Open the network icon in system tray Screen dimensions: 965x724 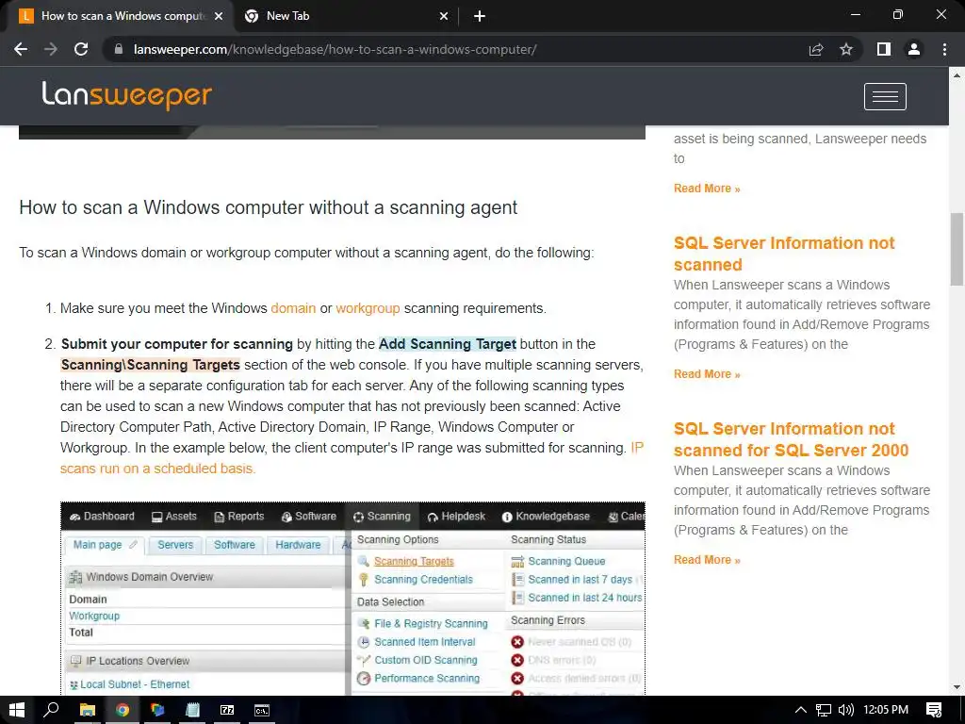(x=824, y=710)
